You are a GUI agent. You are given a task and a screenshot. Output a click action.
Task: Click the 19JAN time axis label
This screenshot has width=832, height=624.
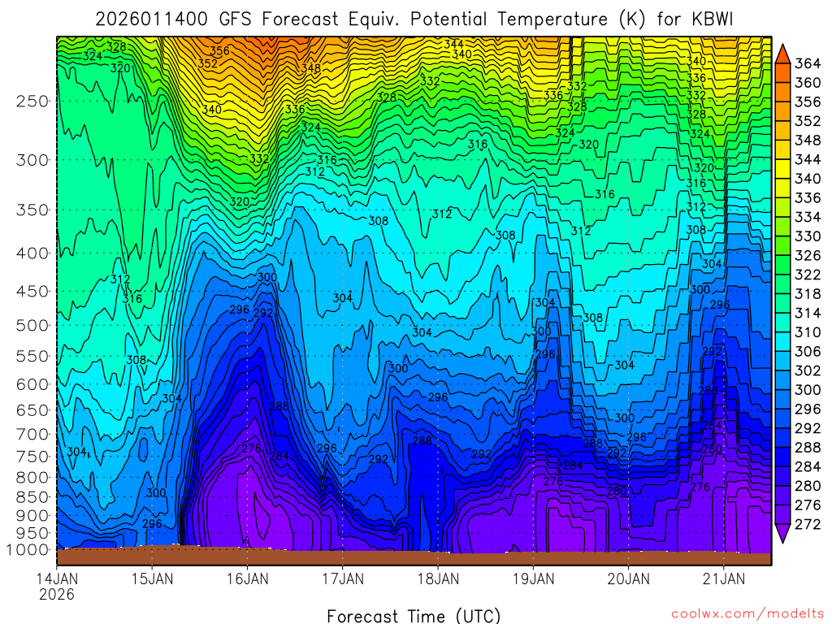click(x=533, y=578)
